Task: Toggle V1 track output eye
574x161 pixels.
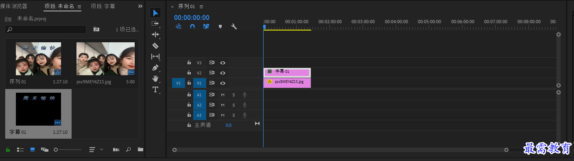Action: pyautogui.click(x=223, y=83)
